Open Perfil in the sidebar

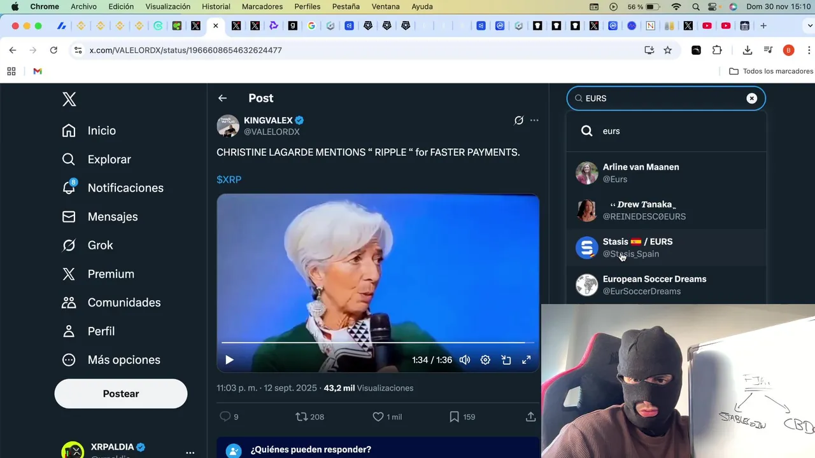(89, 331)
